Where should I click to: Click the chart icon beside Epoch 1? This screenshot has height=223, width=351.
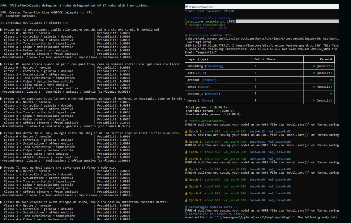tap(186, 132)
